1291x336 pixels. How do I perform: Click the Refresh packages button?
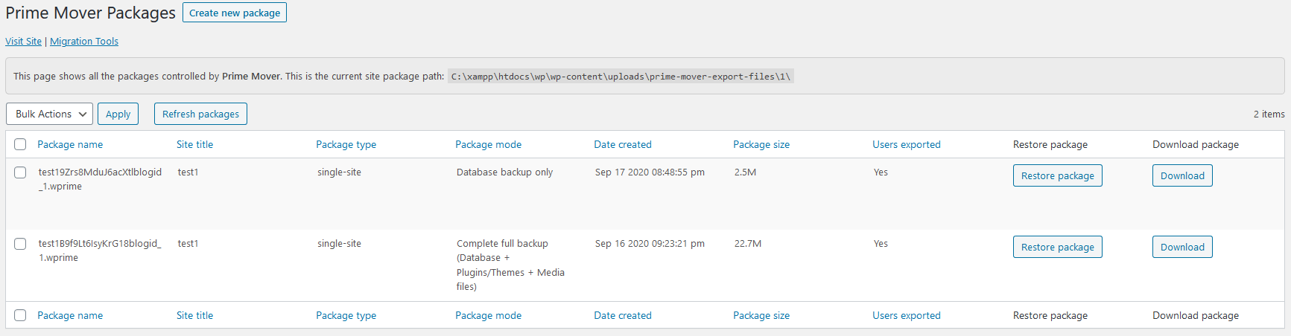coord(200,114)
